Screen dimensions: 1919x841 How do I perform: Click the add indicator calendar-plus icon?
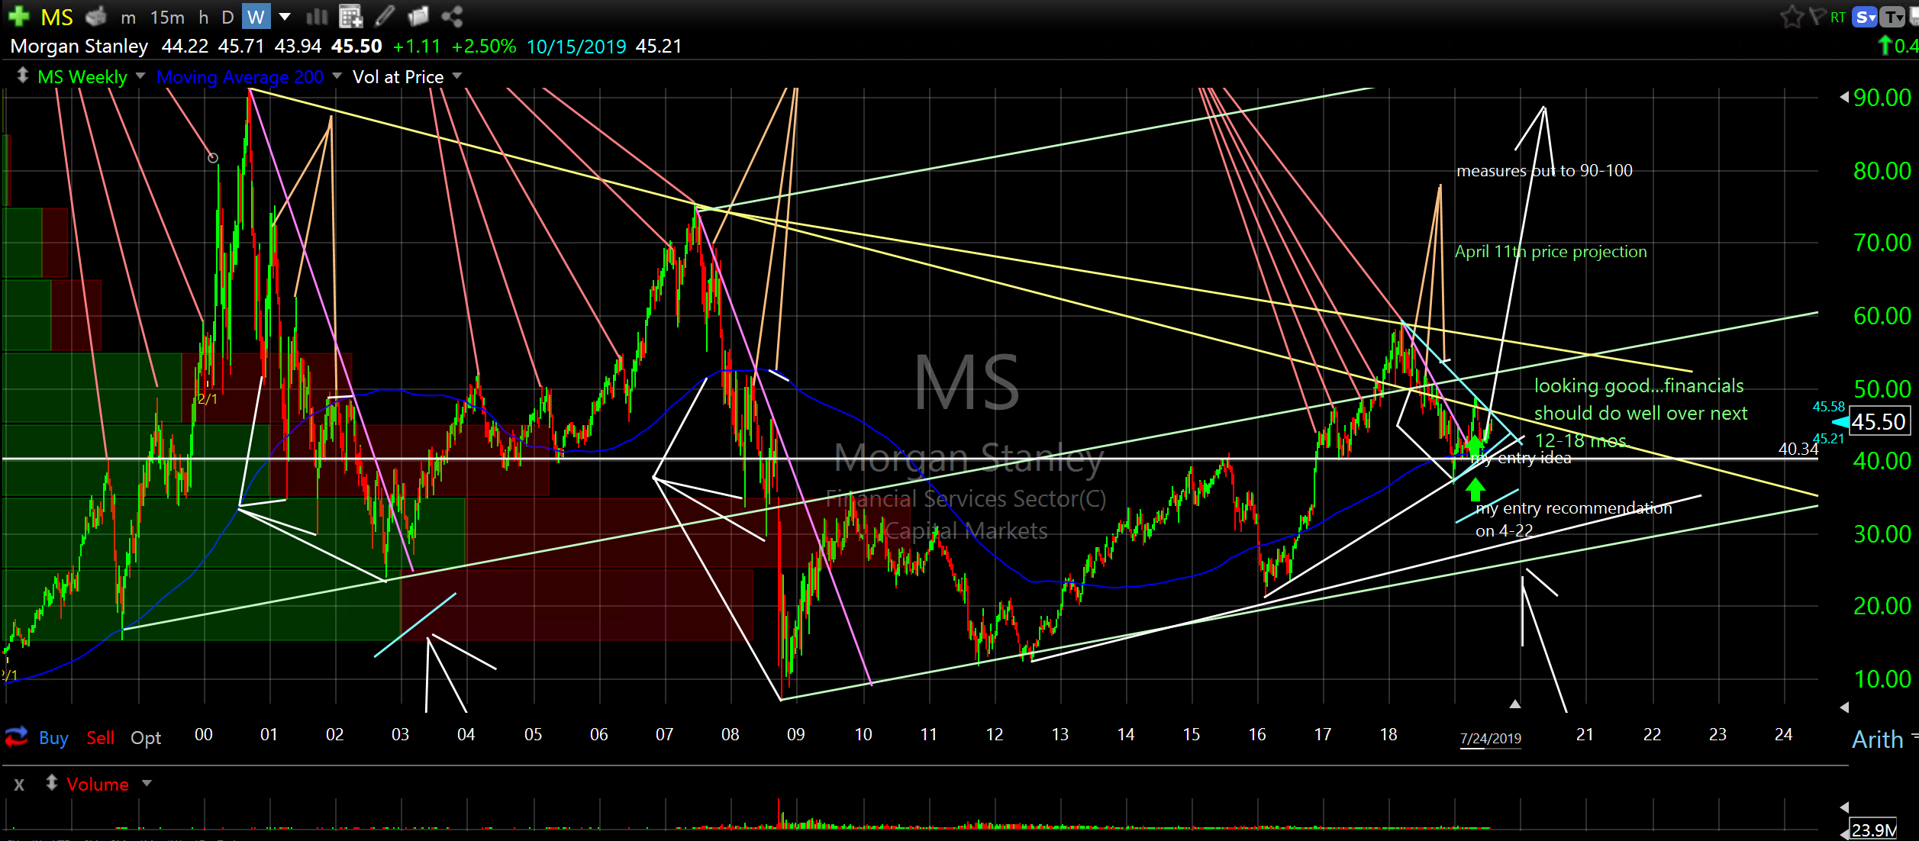350,16
